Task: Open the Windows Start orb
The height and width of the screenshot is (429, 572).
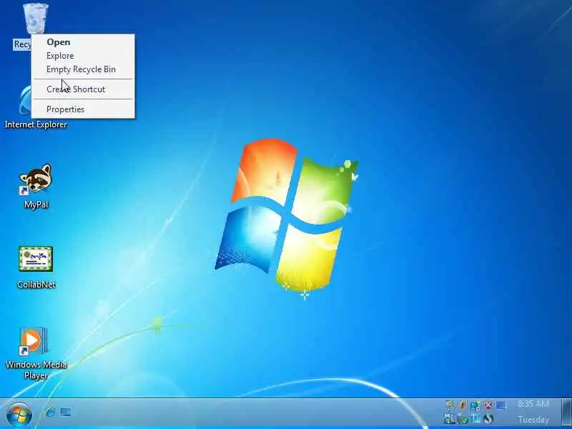Action: 19,415
